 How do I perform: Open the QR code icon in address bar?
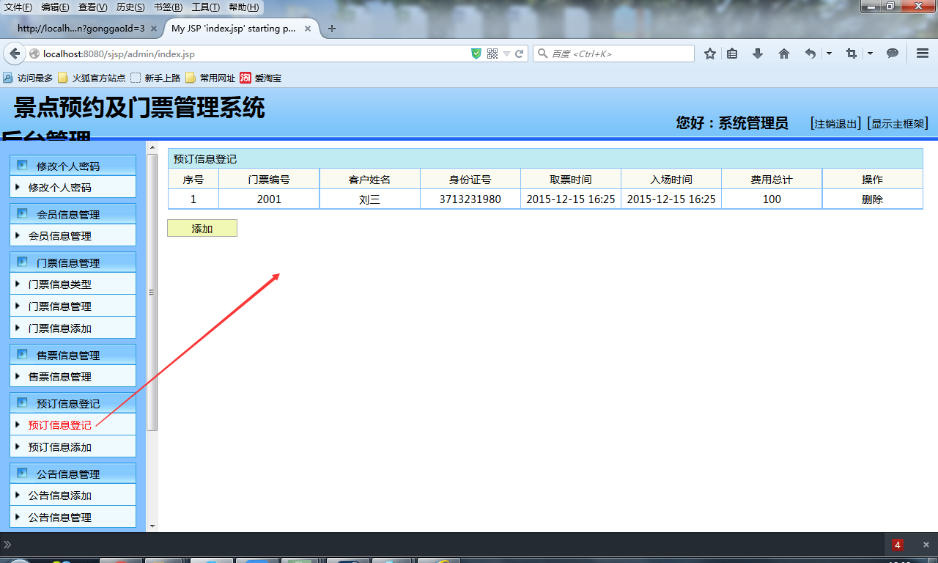(x=492, y=54)
